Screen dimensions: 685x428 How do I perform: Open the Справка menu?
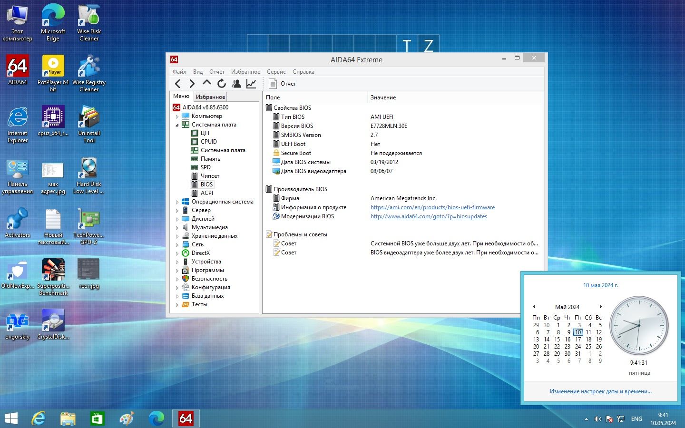click(303, 72)
